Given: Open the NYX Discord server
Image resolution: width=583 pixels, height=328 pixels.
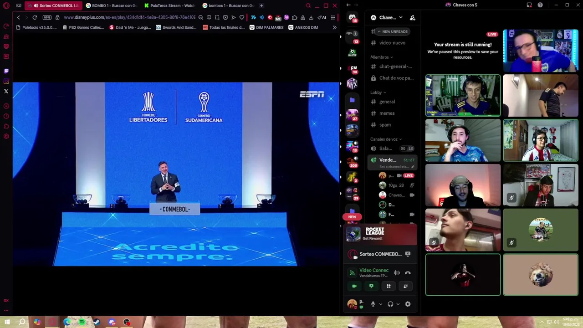Looking at the screenshot, I should (352, 84).
